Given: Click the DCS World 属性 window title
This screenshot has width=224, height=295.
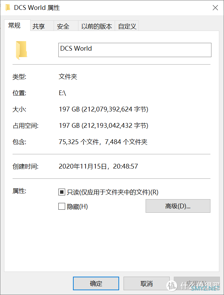Looking at the screenshot, I should pos(37,8).
